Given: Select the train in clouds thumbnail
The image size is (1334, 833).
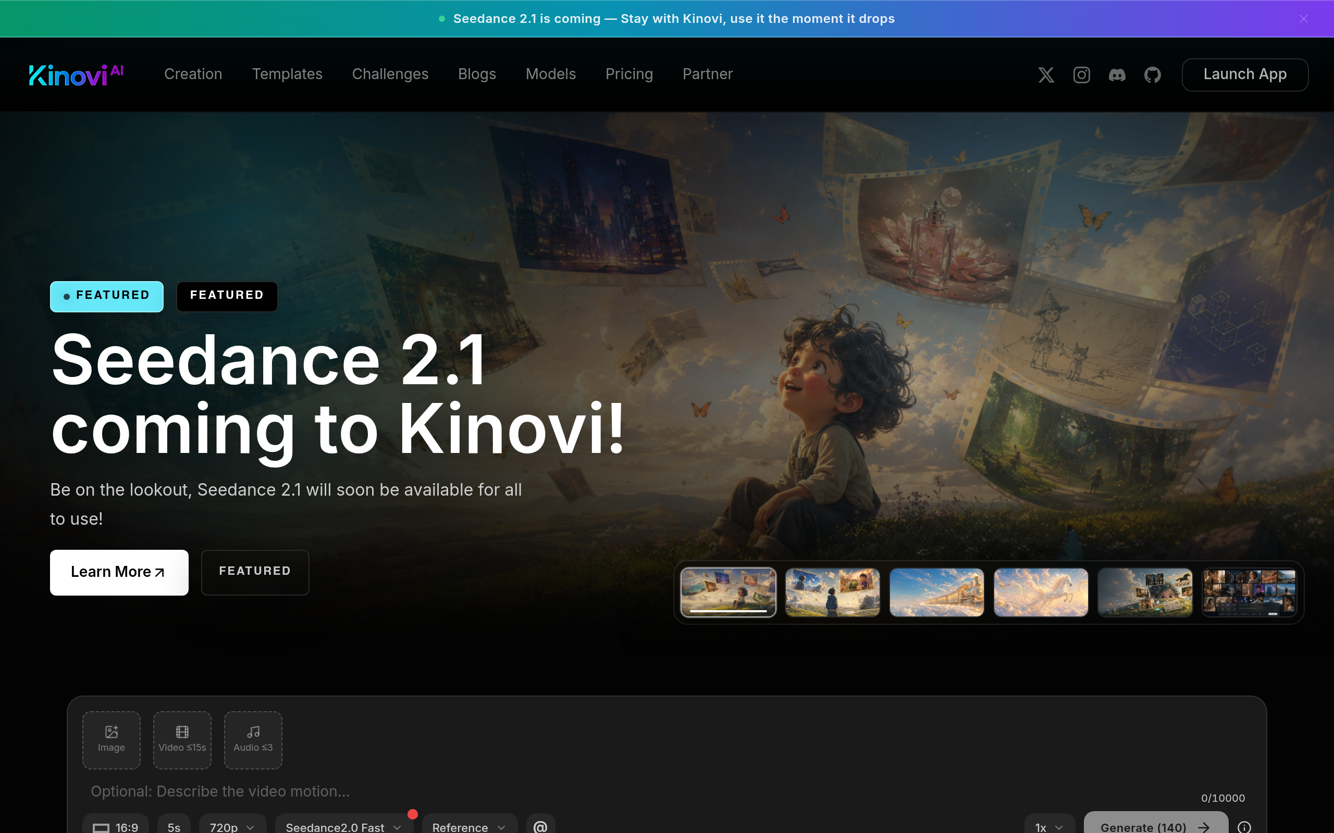Looking at the screenshot, I should click(x=936, y=592).
